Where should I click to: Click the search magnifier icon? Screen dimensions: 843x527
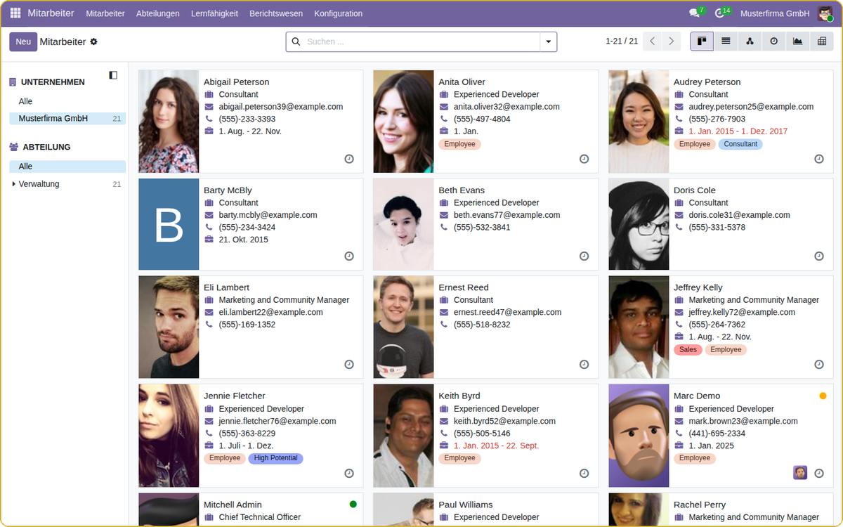(296, 42)
